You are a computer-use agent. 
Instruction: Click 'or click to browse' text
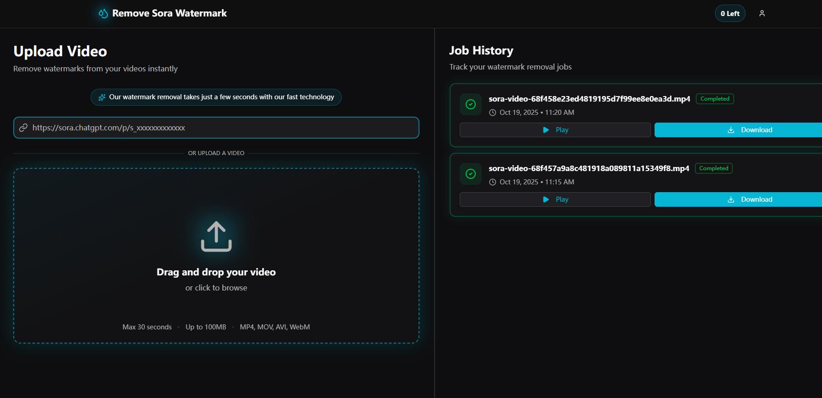[216, 288]
